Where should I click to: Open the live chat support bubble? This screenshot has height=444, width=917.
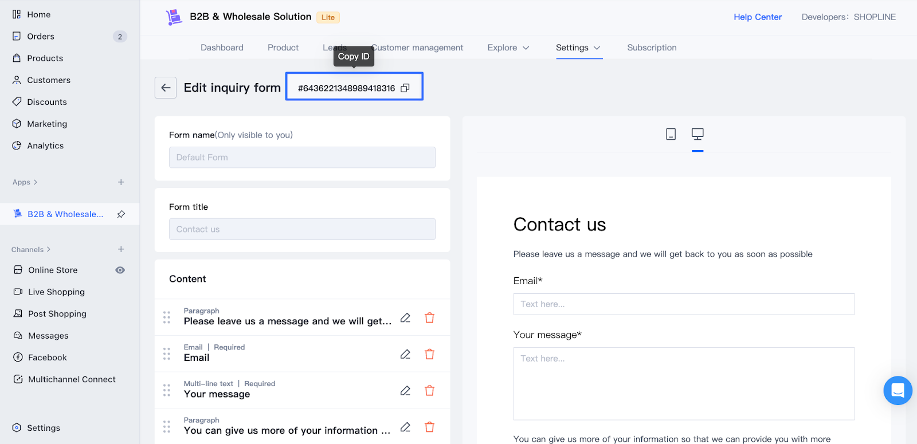(898, 391)
